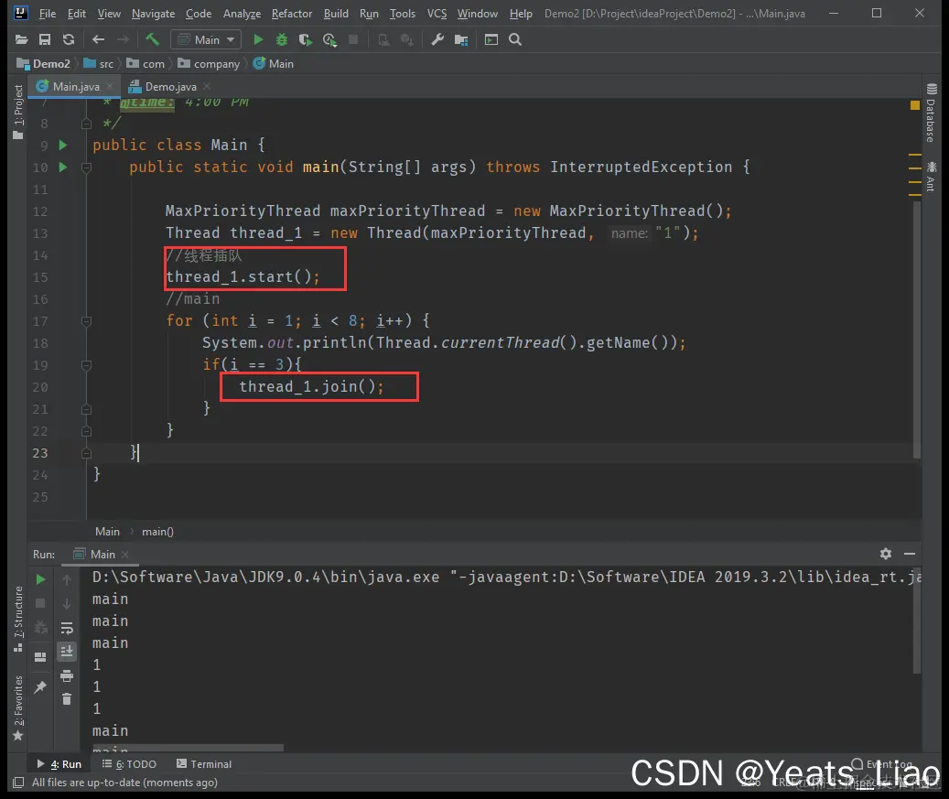Collapse comment block fold at line 8

(x=87, y=124)
